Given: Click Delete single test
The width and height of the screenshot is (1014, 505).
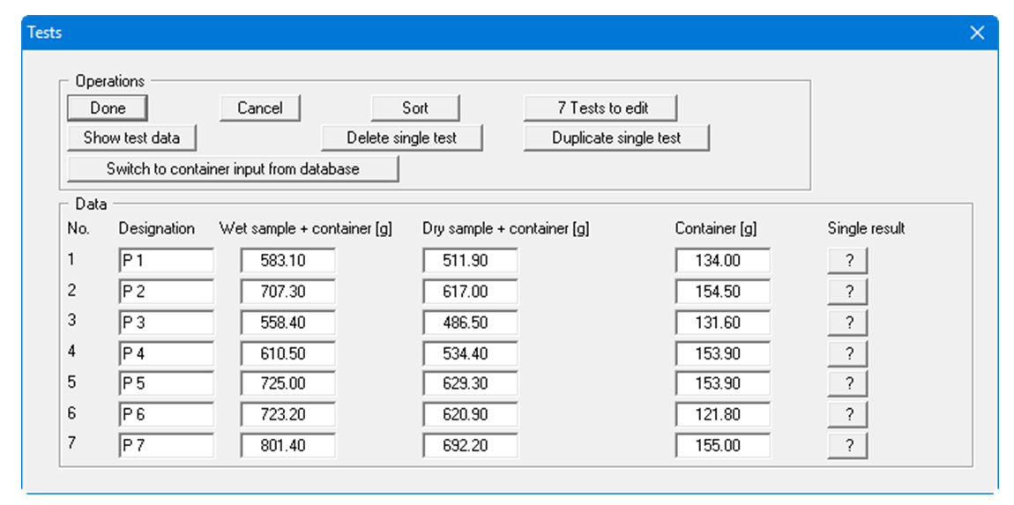Looking at the screenshot, I should tap(402, 137).
